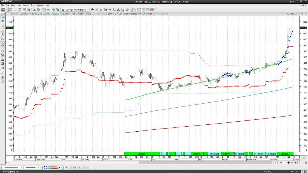Click the zoom box magnifier icon
The height and width of the screenshot is (173, 308).
[58, 10]
